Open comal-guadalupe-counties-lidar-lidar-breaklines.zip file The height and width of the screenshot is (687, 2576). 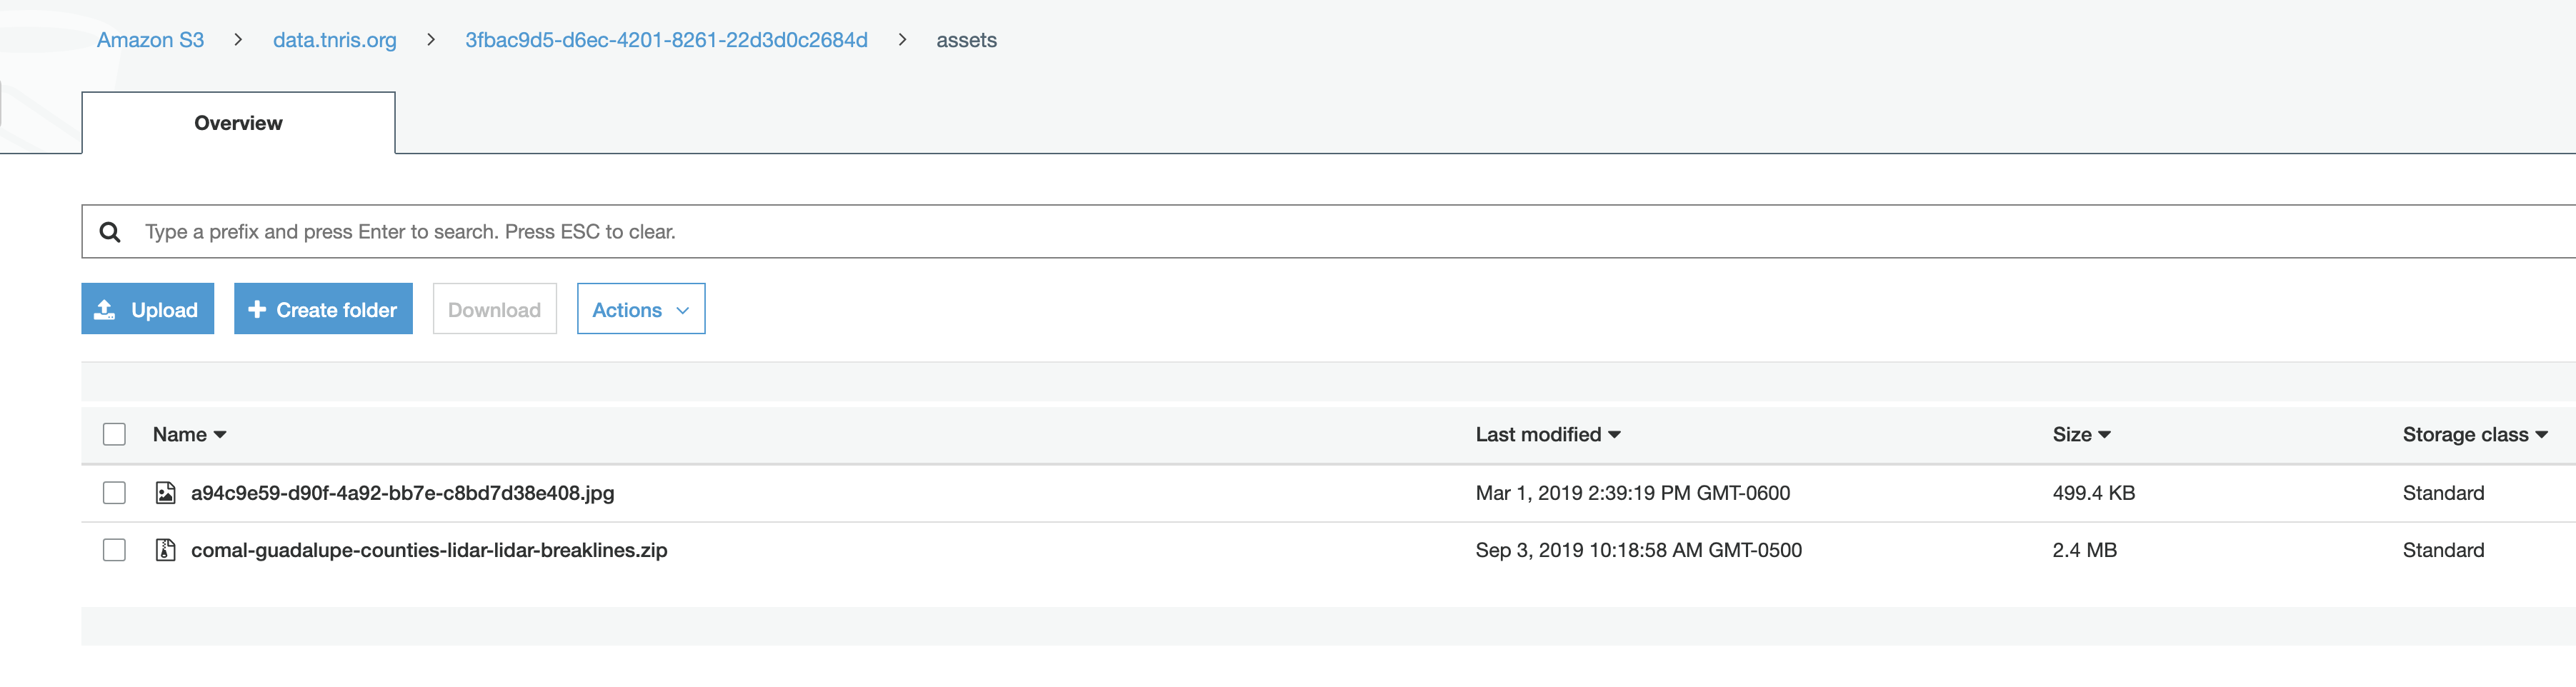click(429, 550)
